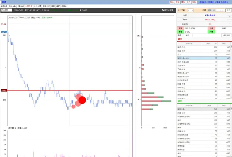
Task: Click sellers list scrollbar up arrow
Action: point(231,108)
